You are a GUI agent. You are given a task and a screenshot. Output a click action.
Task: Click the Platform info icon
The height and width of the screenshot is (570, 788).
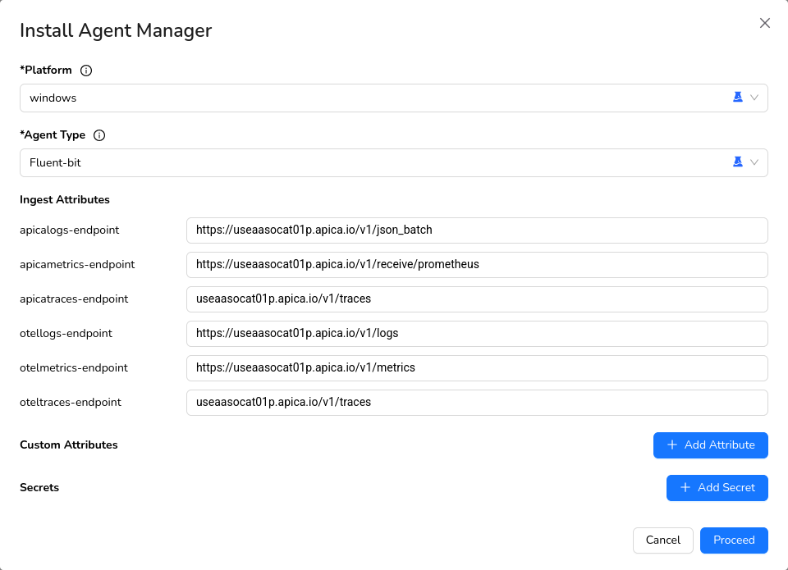click(86, 71)
